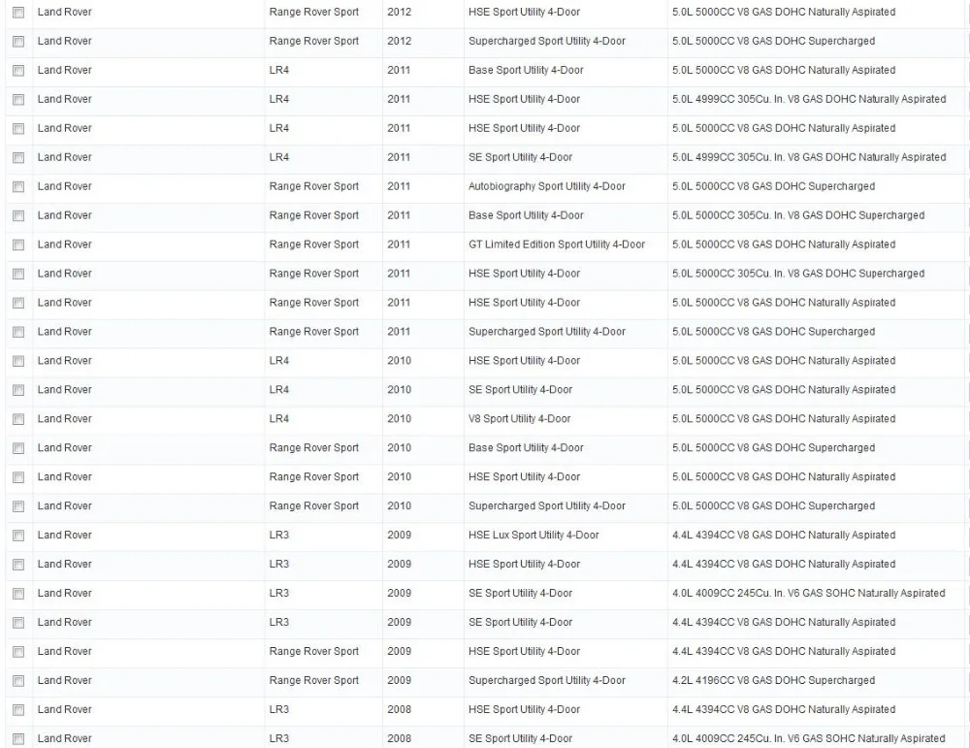Click year '2009' in Range Rover Sport HSE row
The width and height of the screenshot is (970, 748).
coord(399,652)
